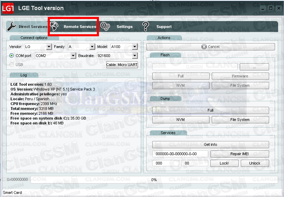This screenshot has height=197, width=284.
Task: Click the Services group header
Action: pos(168,133)
